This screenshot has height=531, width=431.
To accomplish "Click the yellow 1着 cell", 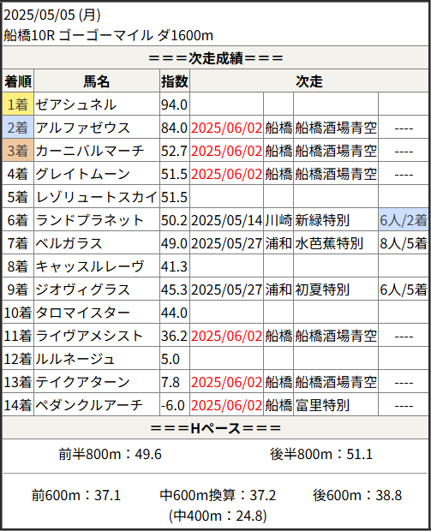I will tap(18, 104).
